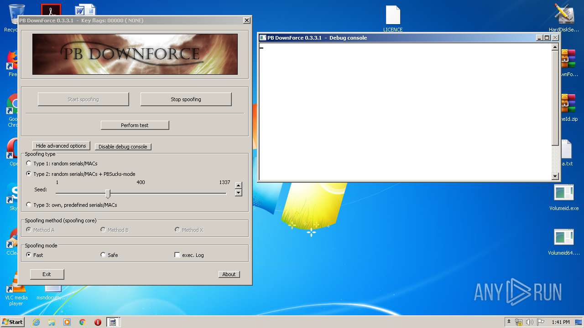
Task: Open the About dialog
Action: coord(229,274)
